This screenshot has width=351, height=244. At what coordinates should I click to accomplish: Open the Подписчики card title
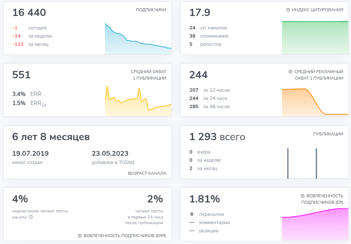[x=151, y=10]
